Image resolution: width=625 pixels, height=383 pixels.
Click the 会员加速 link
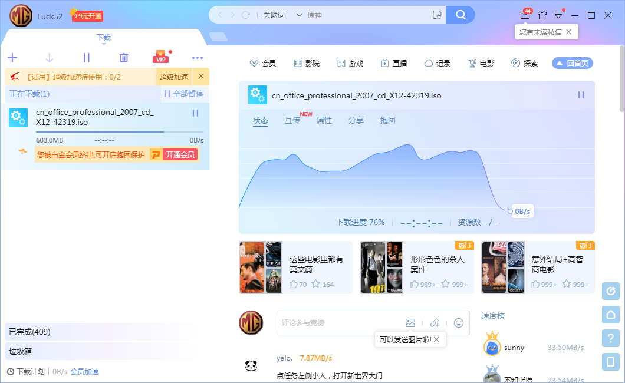point(84,371)
